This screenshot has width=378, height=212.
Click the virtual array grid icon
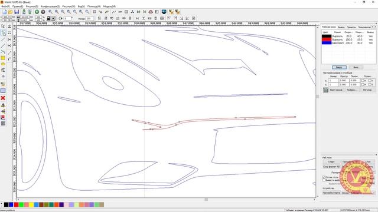325,90
